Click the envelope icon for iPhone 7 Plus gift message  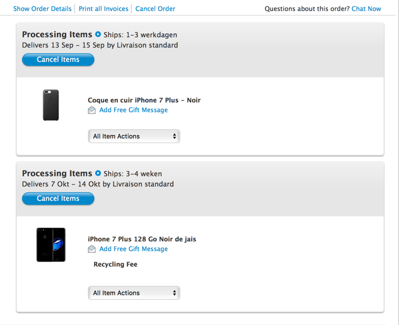click(x=92, y=249)
